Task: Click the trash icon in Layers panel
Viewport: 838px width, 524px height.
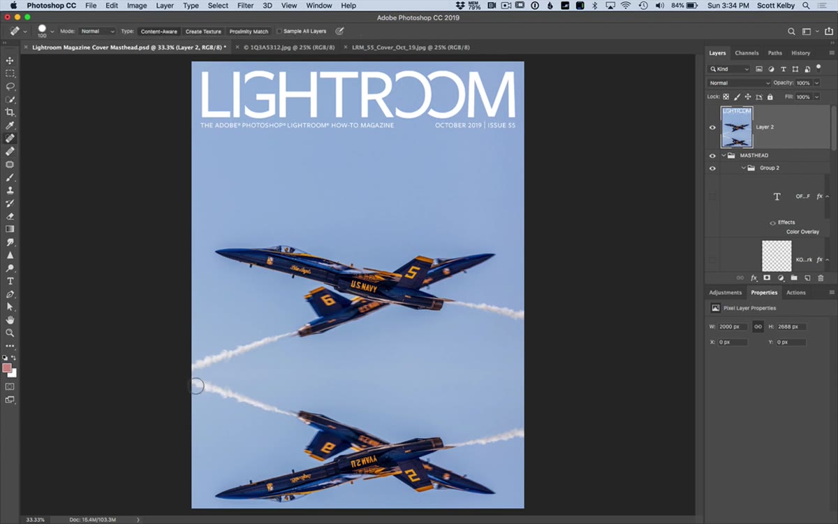Action: pos(821,278)
